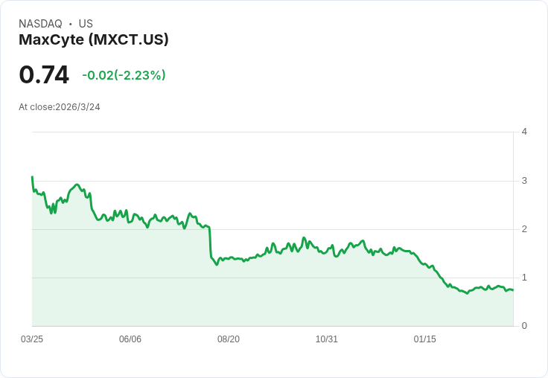The image size is (548, 378).
Task: Click the 01/15 date axis label
Action: point(425,339)
